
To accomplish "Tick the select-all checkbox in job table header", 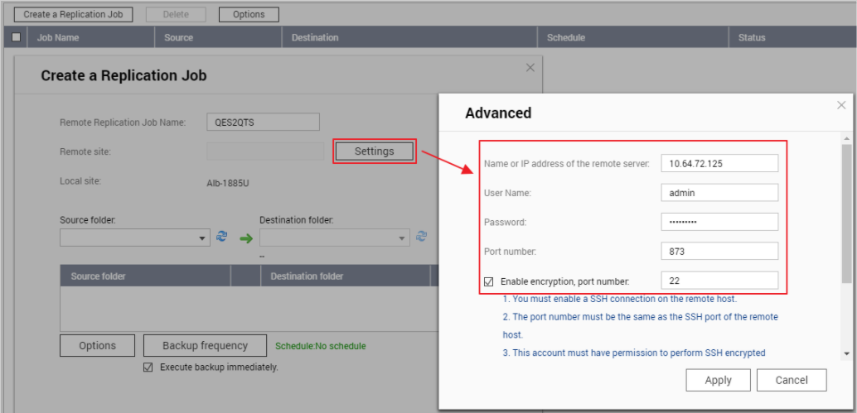I will [x=16, y=37].
